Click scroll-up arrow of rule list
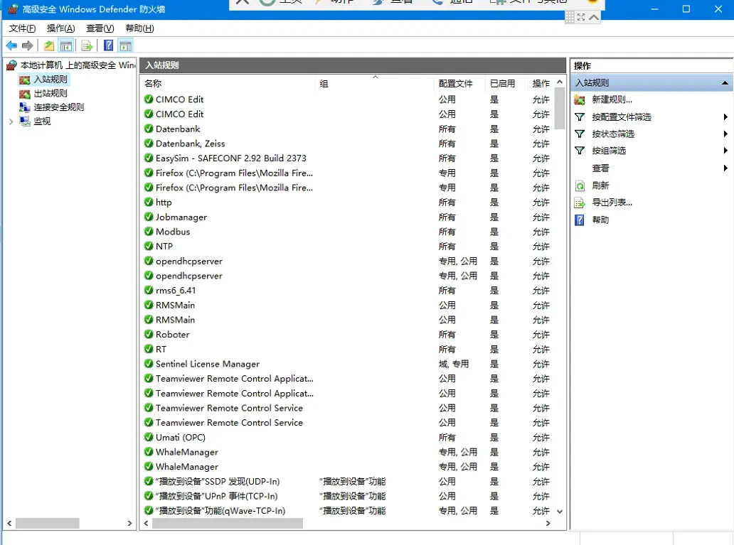Viewport: 734px width, 545px height. (x=560, y=82)
